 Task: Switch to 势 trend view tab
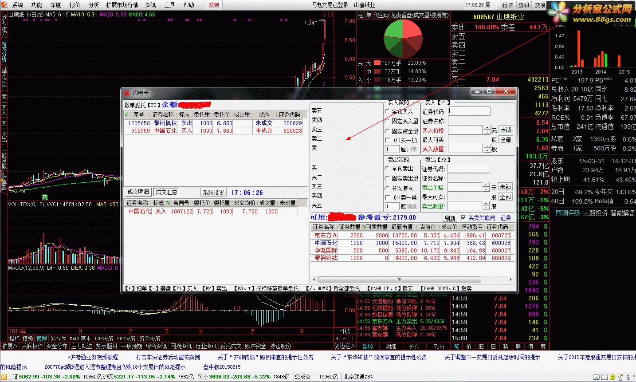point(506,347)
